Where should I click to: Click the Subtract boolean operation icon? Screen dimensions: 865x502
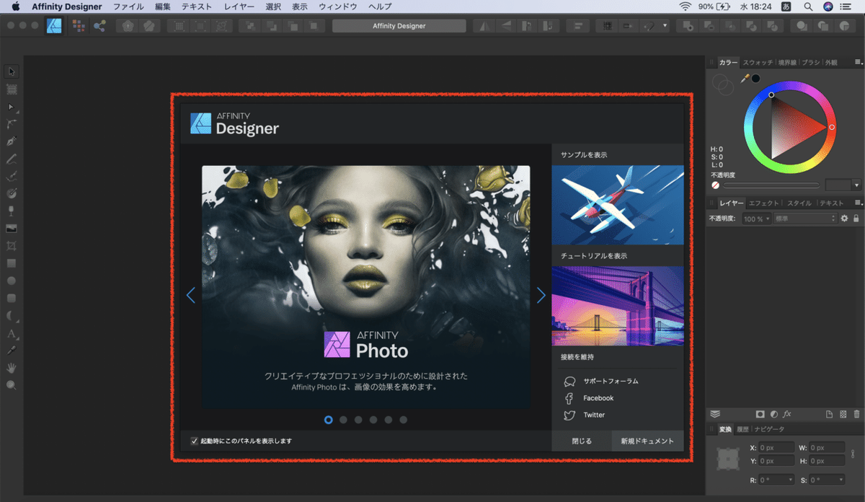(x=708, y=26)
